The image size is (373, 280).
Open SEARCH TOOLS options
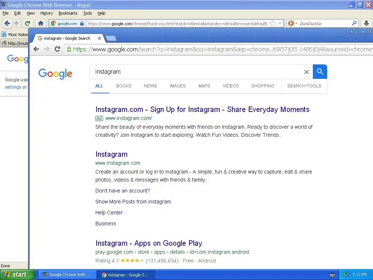tap(304, 86)
